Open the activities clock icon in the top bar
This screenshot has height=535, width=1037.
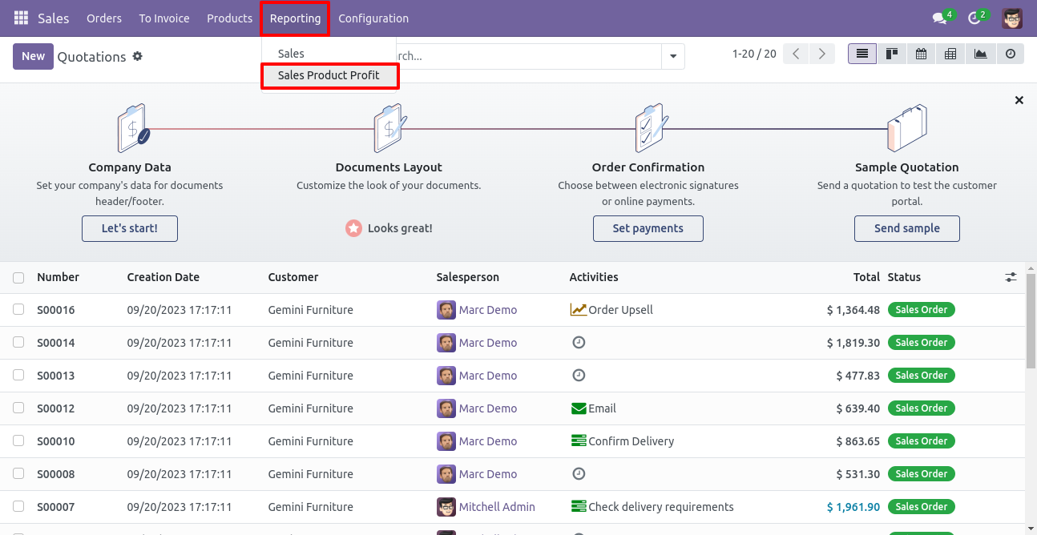974,18
